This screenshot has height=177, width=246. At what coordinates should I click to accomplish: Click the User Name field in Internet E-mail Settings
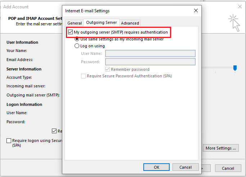coord(150,53)
